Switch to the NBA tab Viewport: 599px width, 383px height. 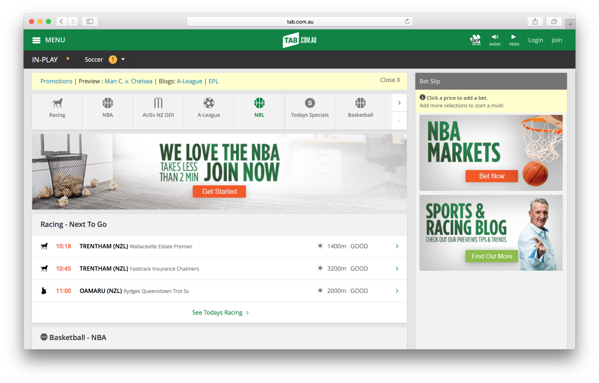pos(108,109)
